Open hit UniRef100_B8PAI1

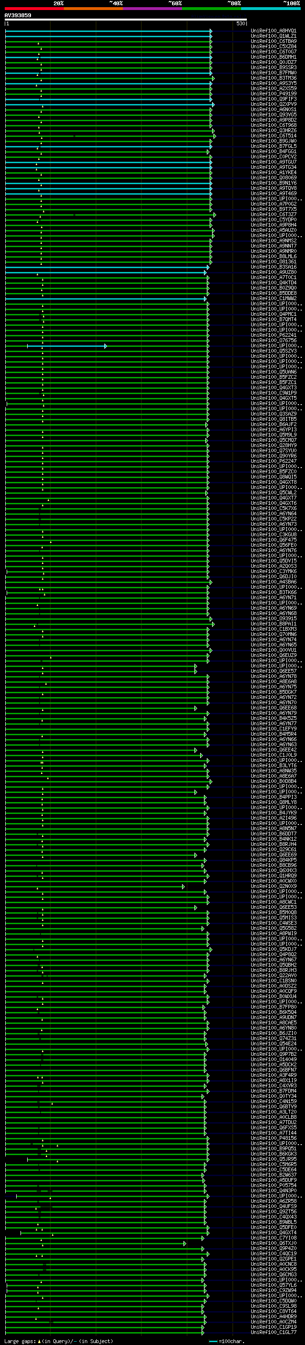pyautogui.click(x=274, y=624)
